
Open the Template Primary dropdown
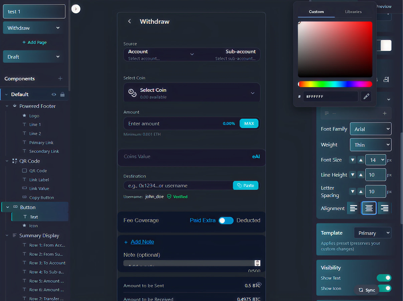[373, 233]
